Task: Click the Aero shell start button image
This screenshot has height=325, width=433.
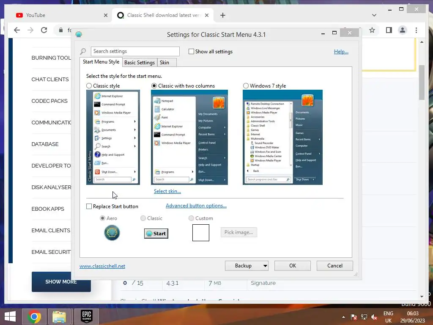Action: coord(112,233)
